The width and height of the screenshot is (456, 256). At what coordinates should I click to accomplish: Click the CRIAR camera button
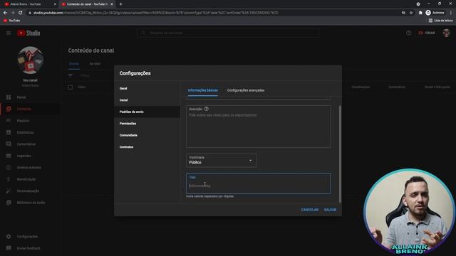[427, 33]
